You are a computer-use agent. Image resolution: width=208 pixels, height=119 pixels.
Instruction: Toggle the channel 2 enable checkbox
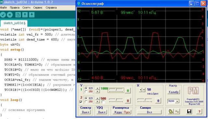coord(81,102)
